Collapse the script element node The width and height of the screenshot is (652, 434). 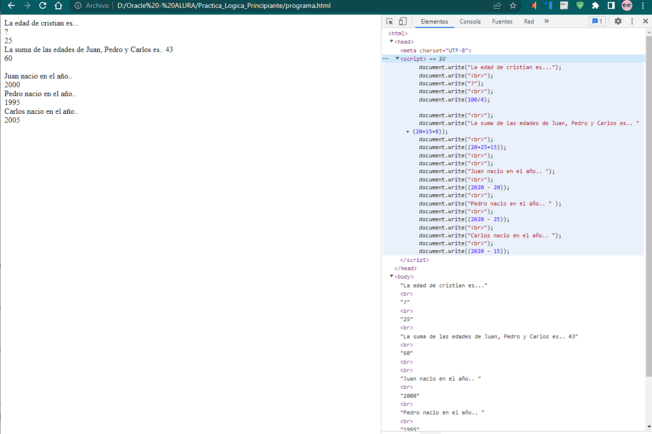click(398, 59)
